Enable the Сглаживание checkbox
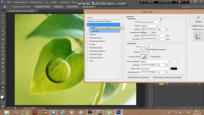 pyautogui.click(x=150, y=57)
